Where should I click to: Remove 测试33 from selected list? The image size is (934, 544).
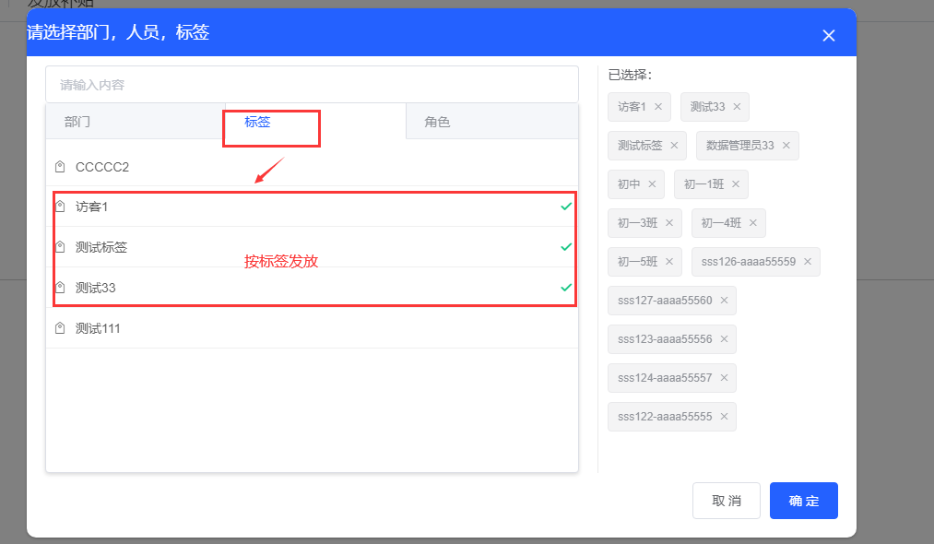(736, 107)
